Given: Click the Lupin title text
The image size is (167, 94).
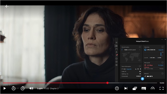Looking at the screenshot, I should (x=40, y=88).
